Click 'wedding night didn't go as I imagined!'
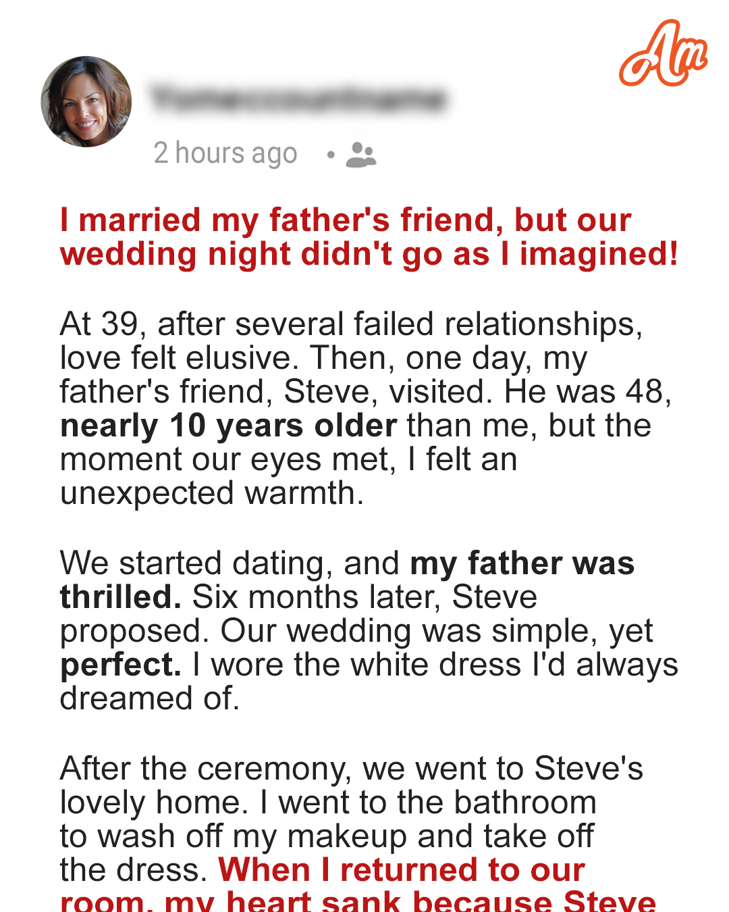Viewport: 729px width, 912px height. (369, 254)
